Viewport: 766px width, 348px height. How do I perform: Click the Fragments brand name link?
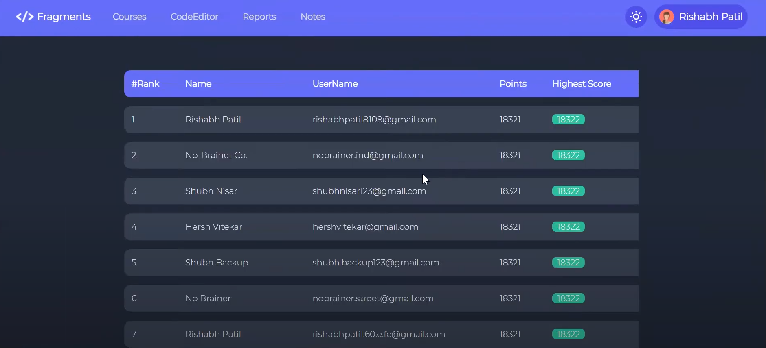(x=64, y=17)
